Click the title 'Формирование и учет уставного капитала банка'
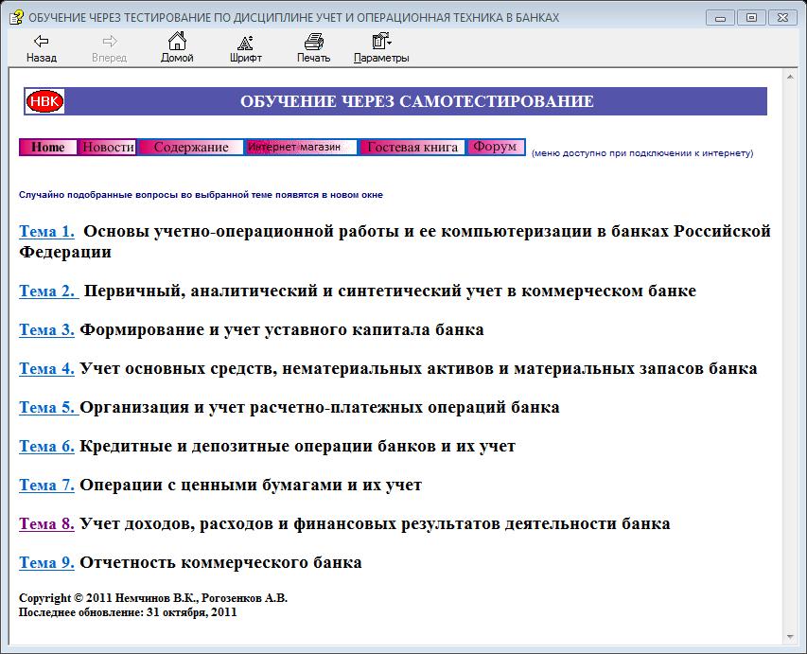 click(x=282, y=329)
